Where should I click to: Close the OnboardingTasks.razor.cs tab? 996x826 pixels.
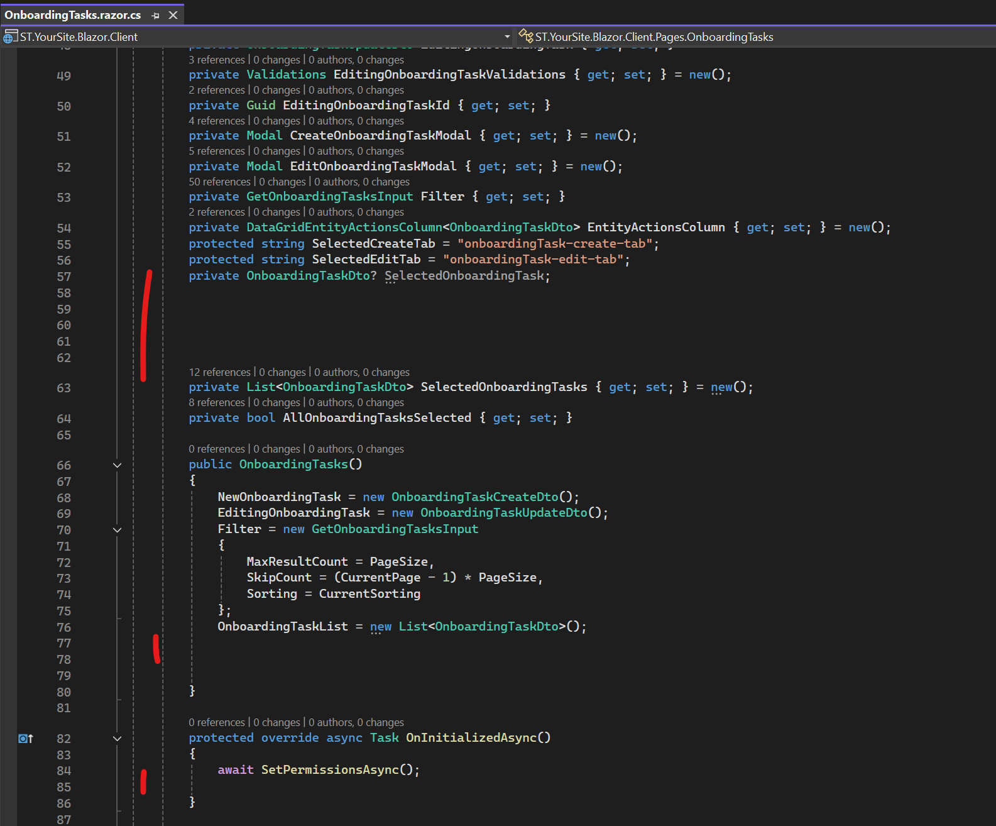pos(173,15)
